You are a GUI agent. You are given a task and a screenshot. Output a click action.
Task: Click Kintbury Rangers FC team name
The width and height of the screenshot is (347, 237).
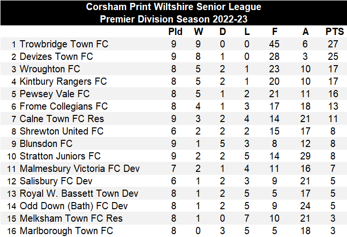(x=63, y=81)
